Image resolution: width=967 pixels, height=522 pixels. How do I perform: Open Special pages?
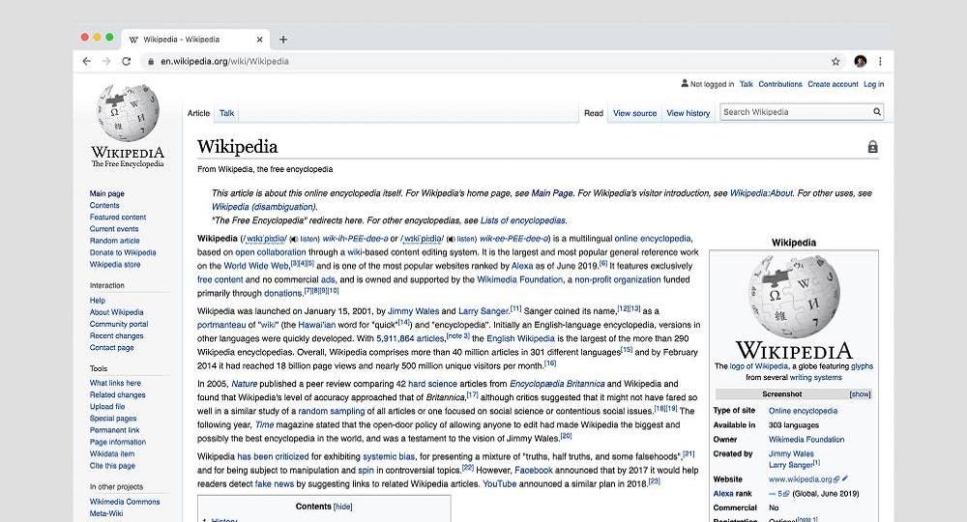point(113,418)
